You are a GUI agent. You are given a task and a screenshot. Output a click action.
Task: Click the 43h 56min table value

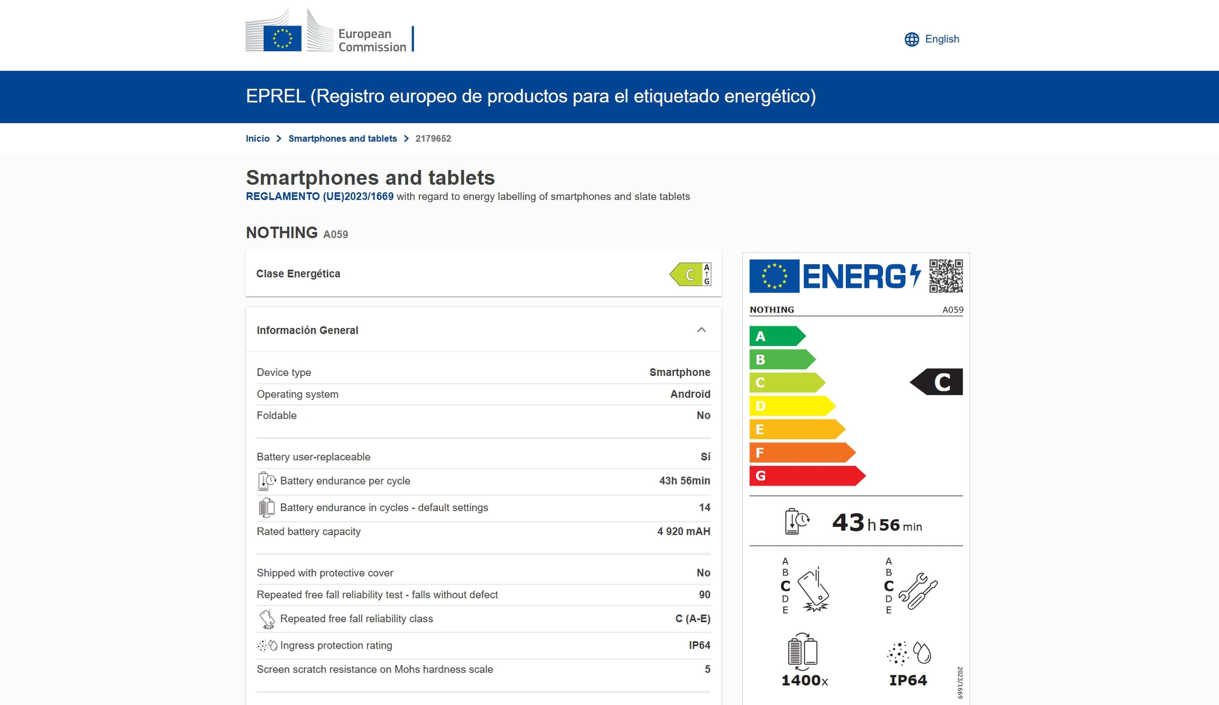(x=684, y=480)
